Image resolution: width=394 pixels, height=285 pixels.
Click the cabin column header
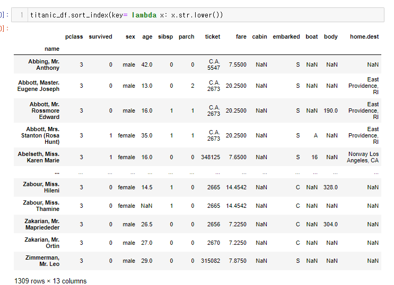(259, 36)
